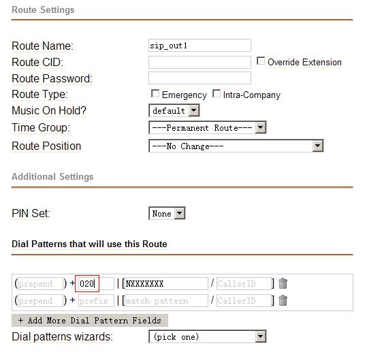Open the PIN Set dropdown
Screen dimensions: 384x352
[167, 213]
